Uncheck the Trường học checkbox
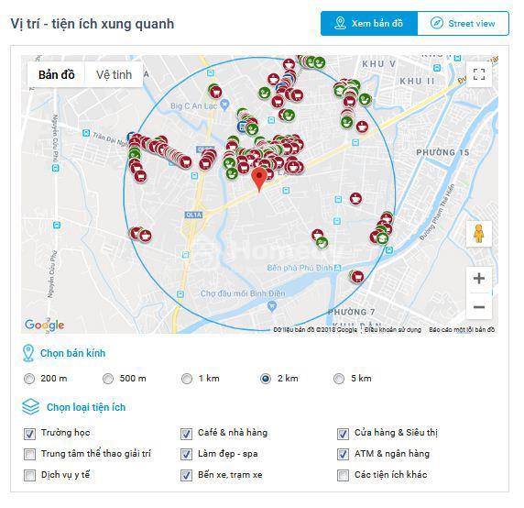Screen dimensions: 524x508 click(x=29, y=434)
